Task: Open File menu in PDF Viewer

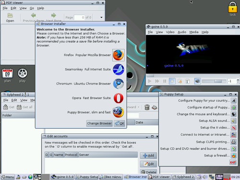Action: [x=5, y=8]
